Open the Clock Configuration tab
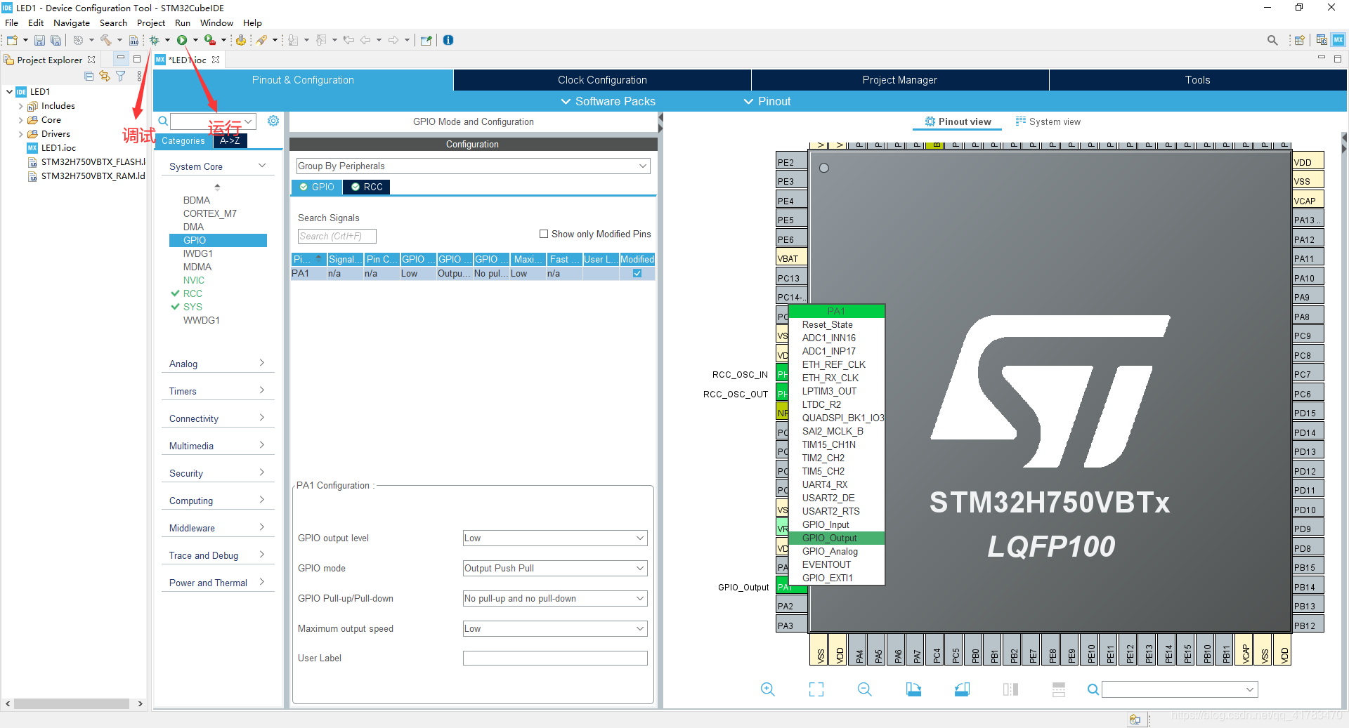Viewport: 1349px width, 728px height. (602, 80)
